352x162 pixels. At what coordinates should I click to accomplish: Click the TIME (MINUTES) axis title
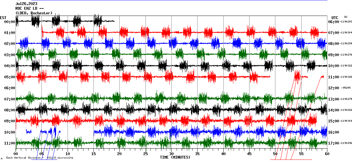[x=175, y=157]
